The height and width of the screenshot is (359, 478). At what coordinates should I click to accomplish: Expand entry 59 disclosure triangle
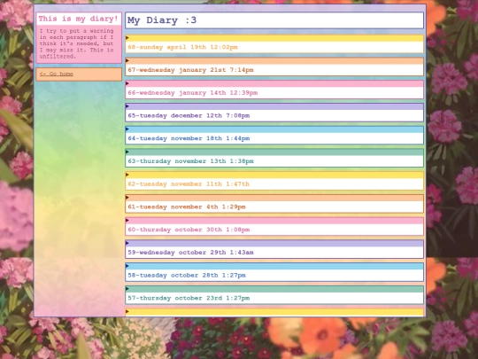pos(127,243)
